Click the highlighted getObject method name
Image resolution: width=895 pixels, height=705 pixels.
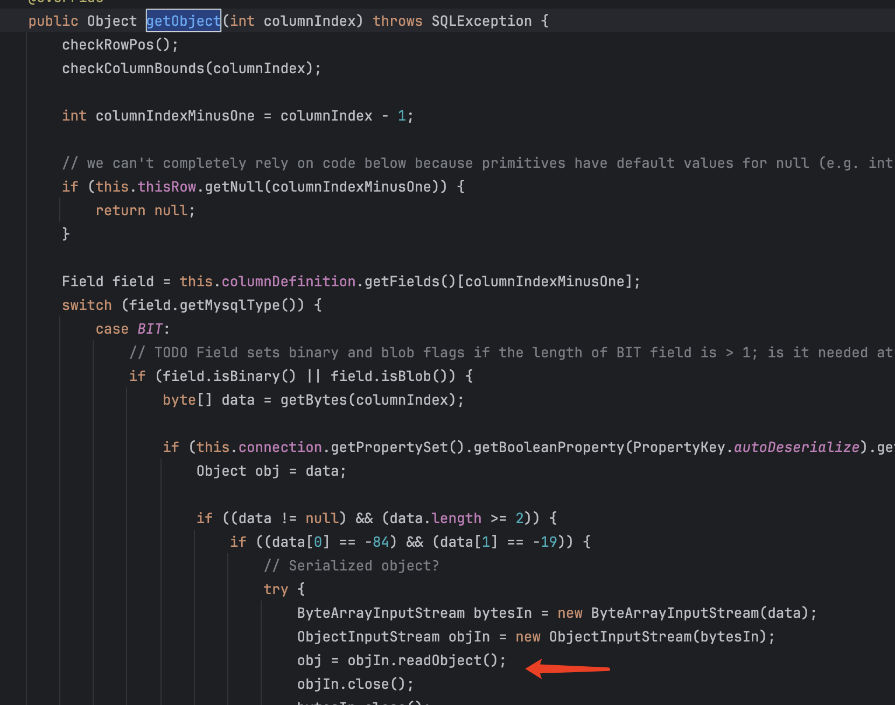click(183, 21)
